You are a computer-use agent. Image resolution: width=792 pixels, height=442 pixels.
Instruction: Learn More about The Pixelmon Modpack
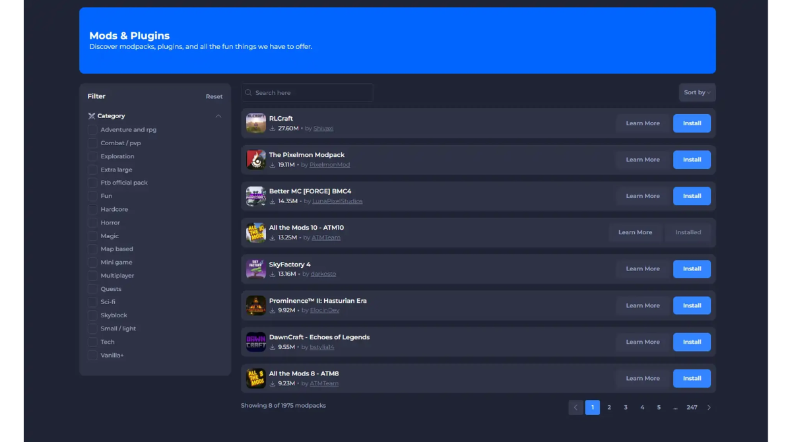tap(643, 160)
